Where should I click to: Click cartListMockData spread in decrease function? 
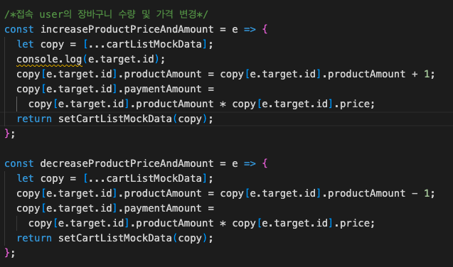tap(145, 178)
